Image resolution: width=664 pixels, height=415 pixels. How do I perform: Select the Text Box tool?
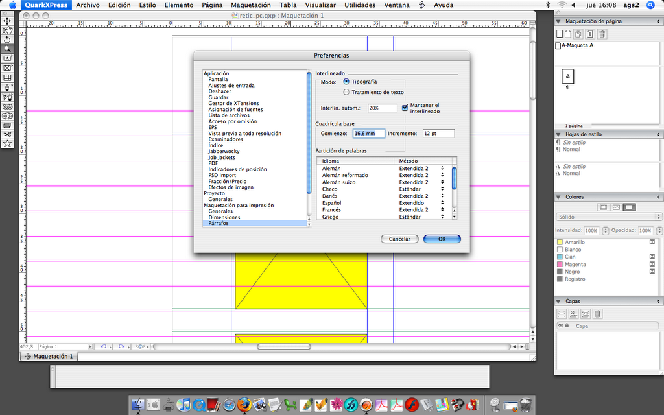pyautogui.click(x=7, y=58)
